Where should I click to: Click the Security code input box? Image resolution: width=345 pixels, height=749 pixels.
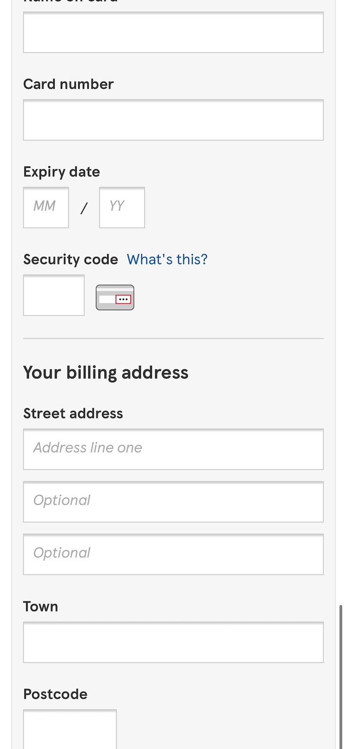54,295
